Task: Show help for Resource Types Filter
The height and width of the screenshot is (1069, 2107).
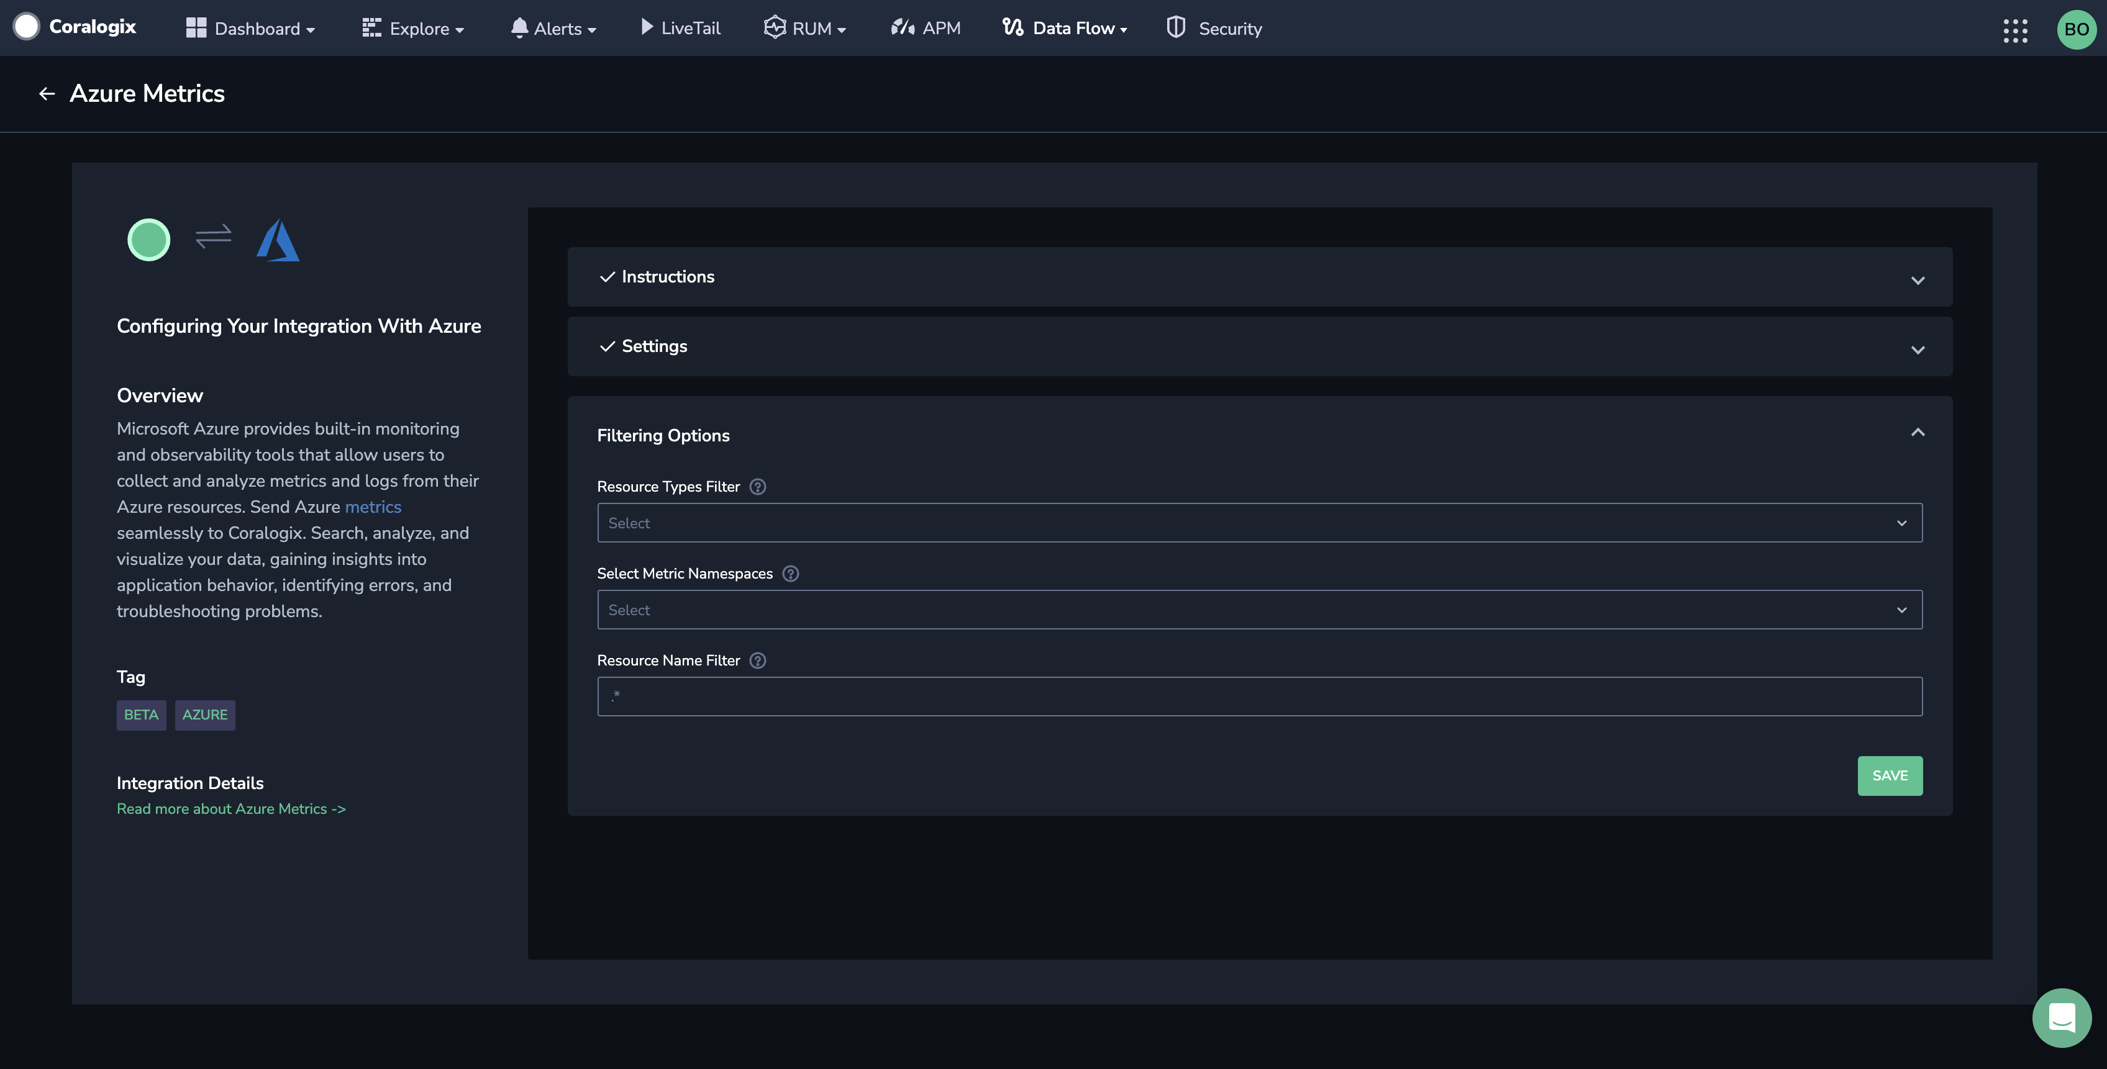Action: click(757, 487)
